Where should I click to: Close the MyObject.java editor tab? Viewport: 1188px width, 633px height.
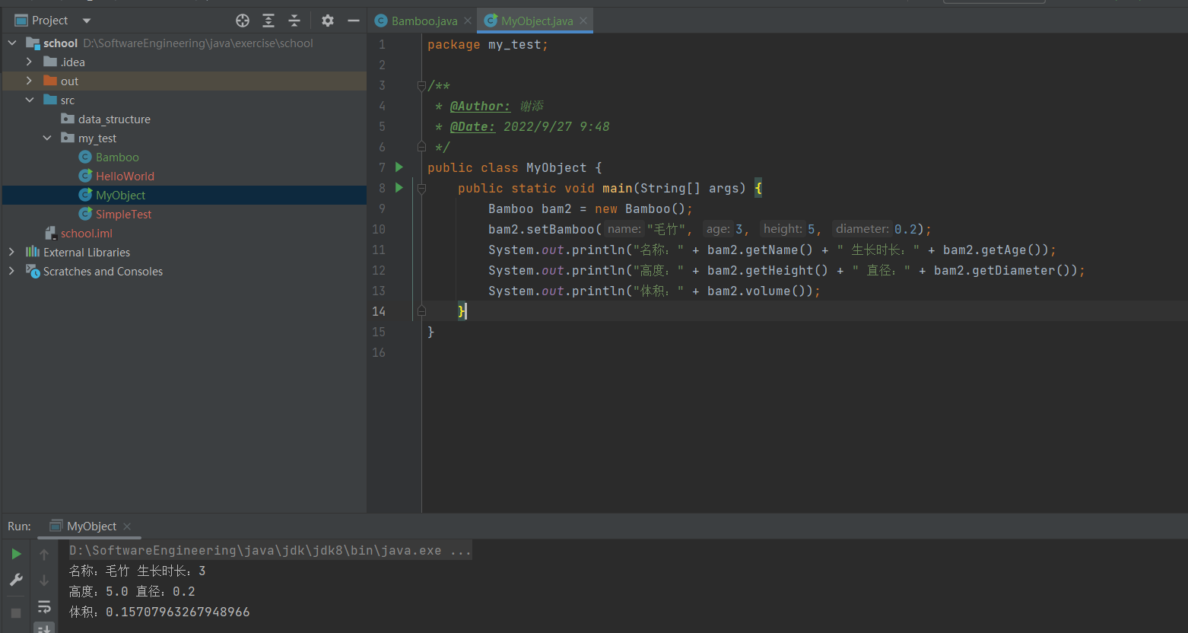click(583, 21)
